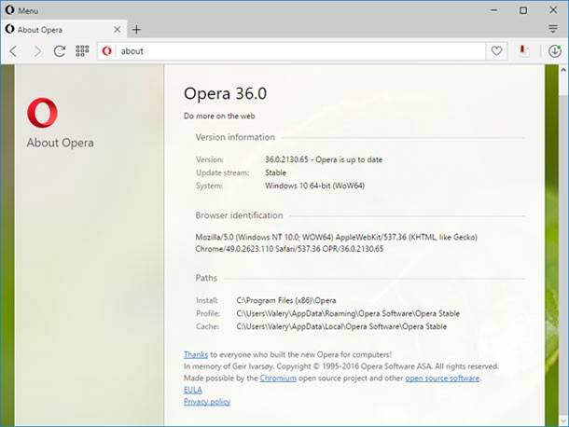This screenshot has height=427, width=569.
Task: Click the Chrome/49.0.2623.110 user agent line
Action: [289, 249]
